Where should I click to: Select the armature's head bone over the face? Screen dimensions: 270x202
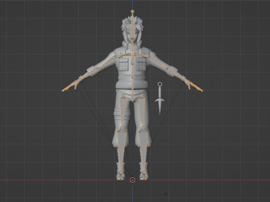(x=133, y=28)
